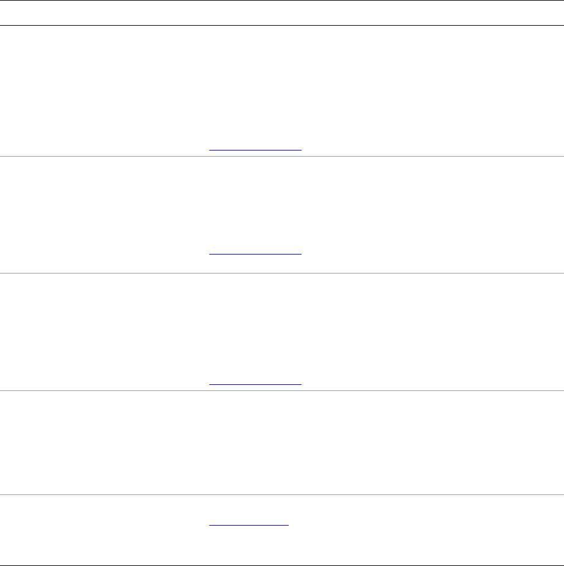This screenshot has width=564, height=566.
Task: Click the black underlined link in the first row
Action: pyautogui.click(x=255, y=149)
